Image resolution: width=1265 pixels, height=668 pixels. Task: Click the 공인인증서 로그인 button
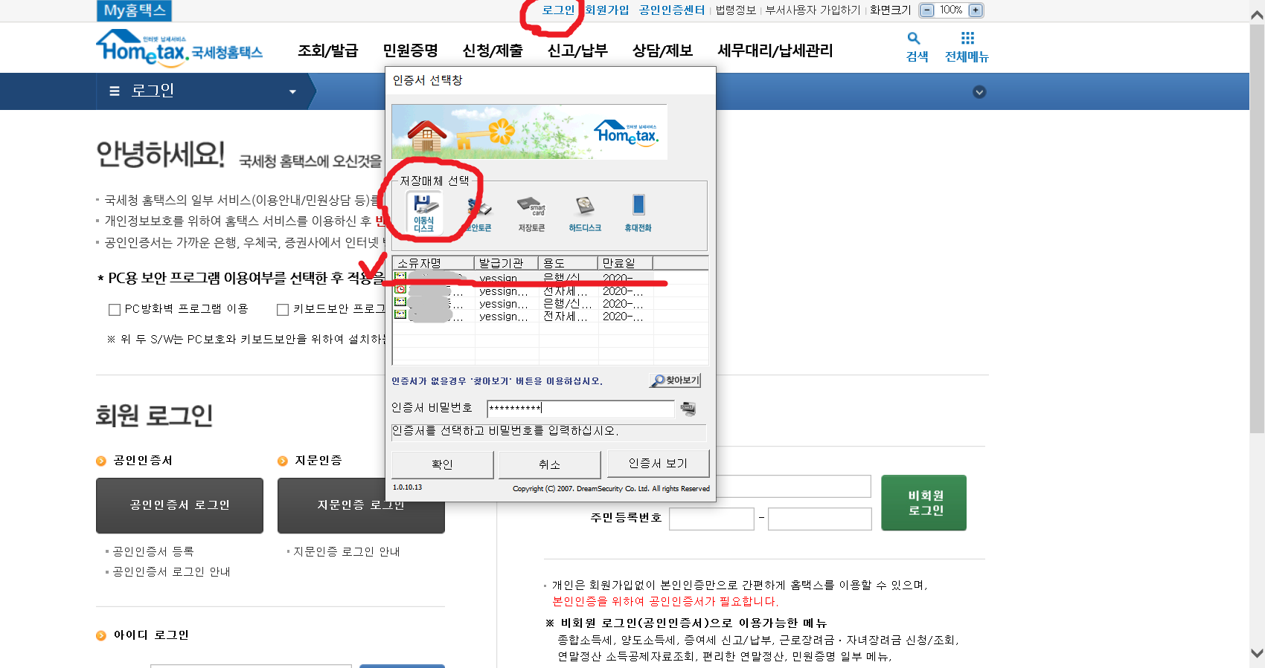pos(179,505)
